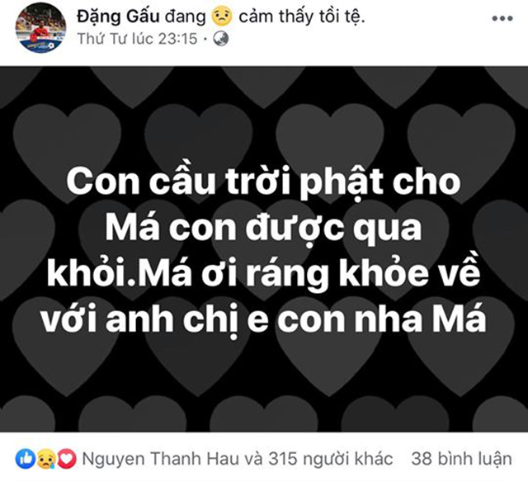Image resolution: width=528 pixels, height=482 pixels.
Task: Click the globe public privacy icon
Action: 221,39
